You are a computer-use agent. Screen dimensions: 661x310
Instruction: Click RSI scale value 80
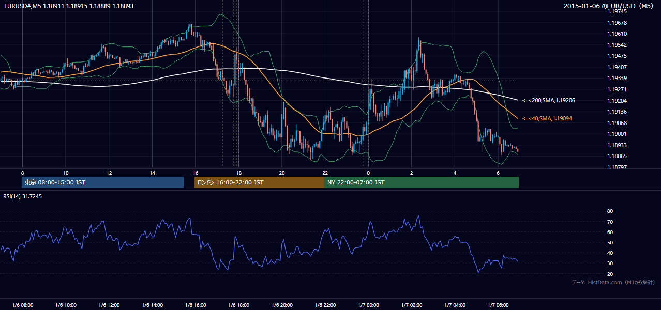610,211
